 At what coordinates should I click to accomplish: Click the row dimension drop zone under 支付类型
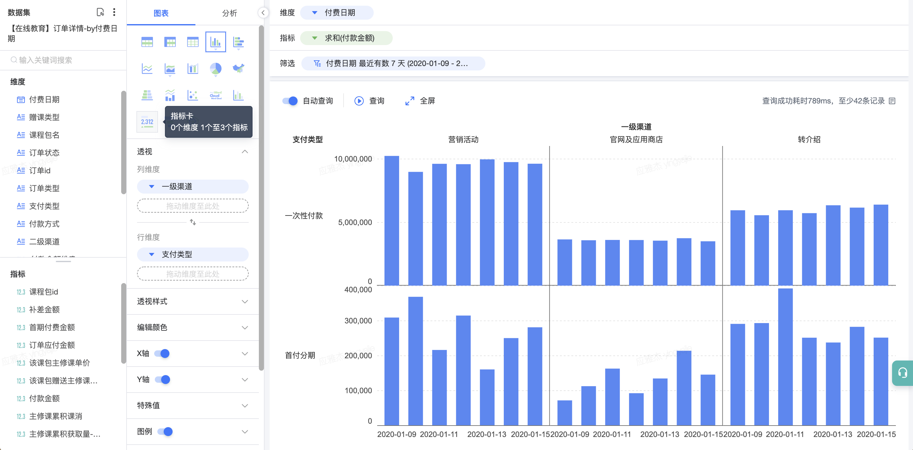193,274
